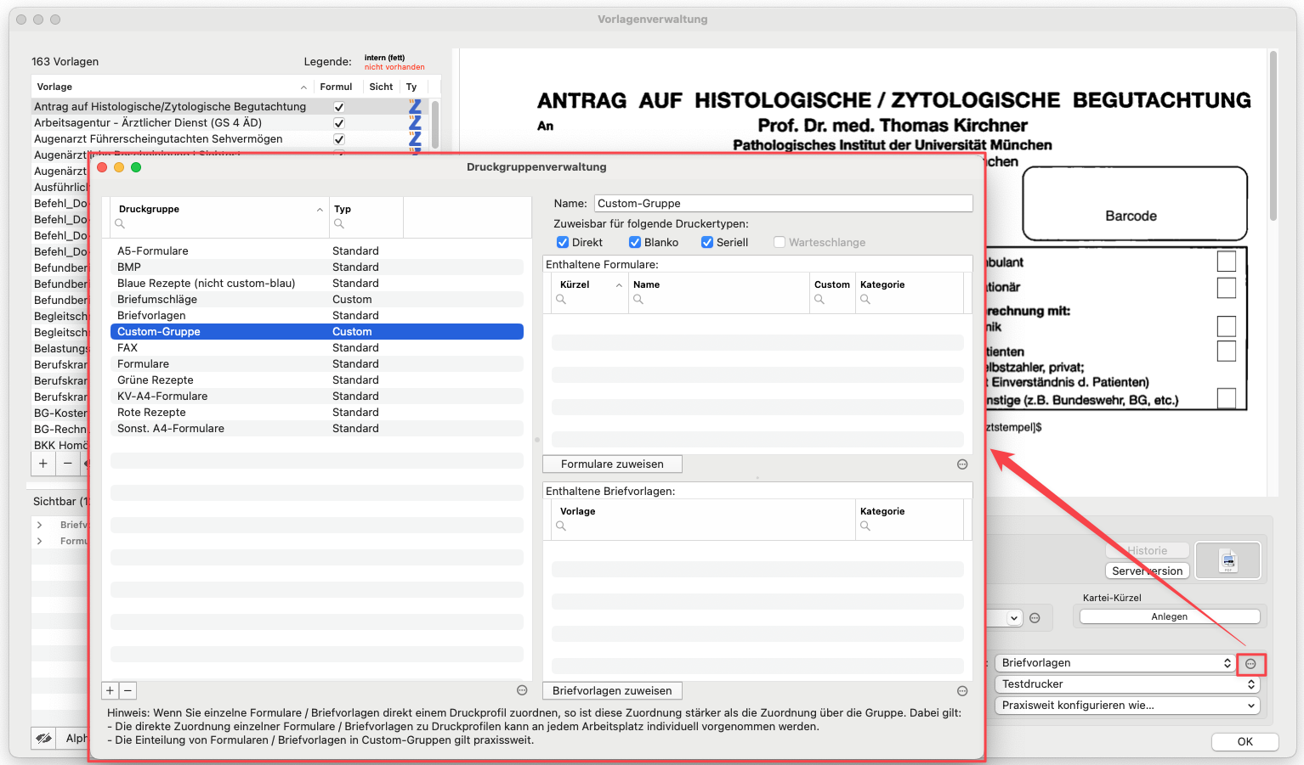Screen dimensions: 1304x765
Task: Click the PDF document preview icon
Action: 1227,561
